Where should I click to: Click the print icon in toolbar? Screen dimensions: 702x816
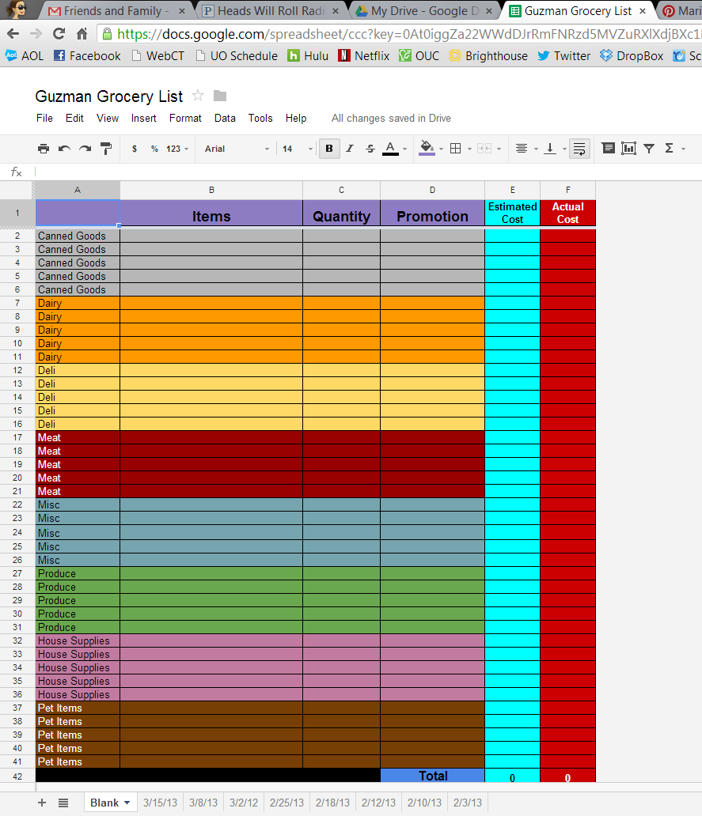pos(44,149)
